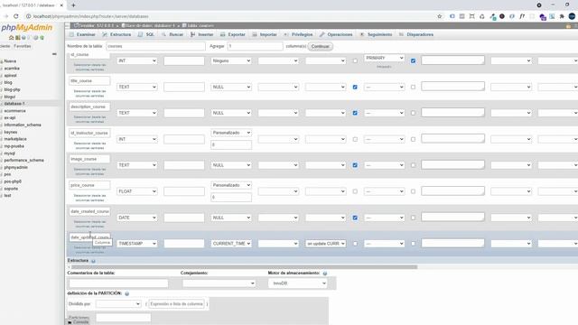This screenshot has width=578, height=325.
Task: Open CURRENT_TIMESTAMP default dropdown
Action: (x=231, y=244)
